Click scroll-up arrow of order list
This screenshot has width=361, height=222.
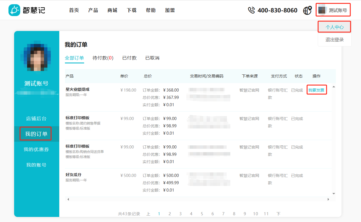click(334, 87)
